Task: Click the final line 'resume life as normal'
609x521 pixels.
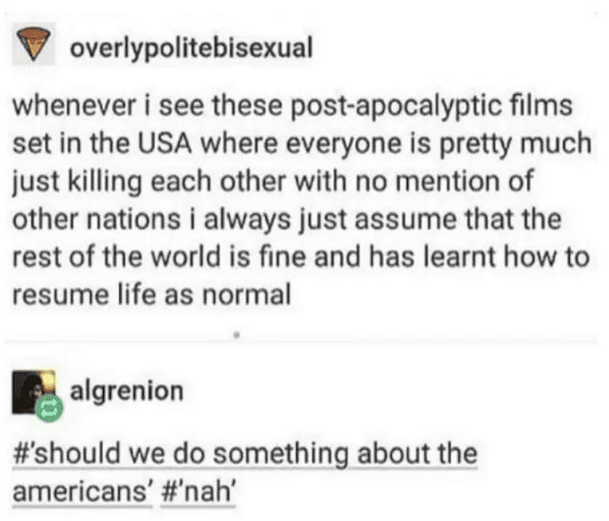Action: [152, 295]
